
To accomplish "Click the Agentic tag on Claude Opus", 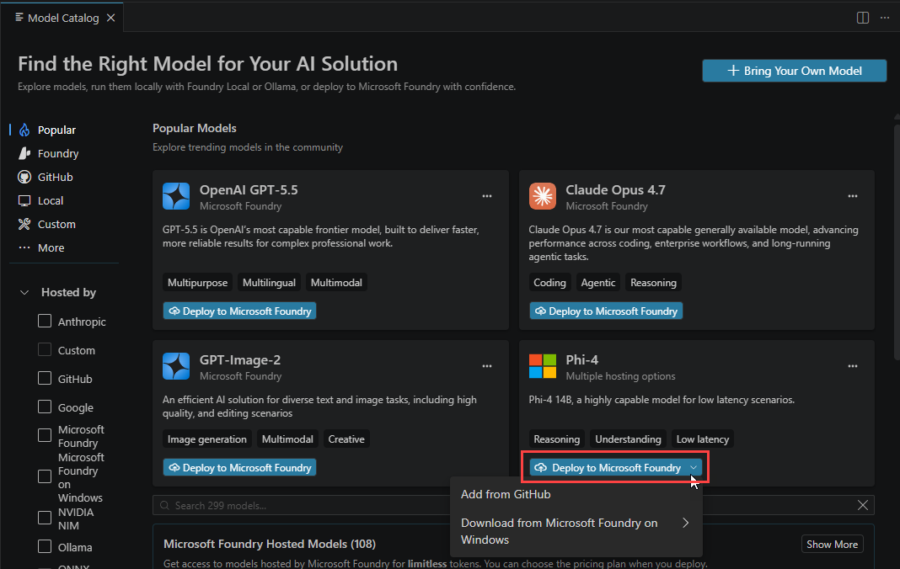I will [x=598, y=283].
